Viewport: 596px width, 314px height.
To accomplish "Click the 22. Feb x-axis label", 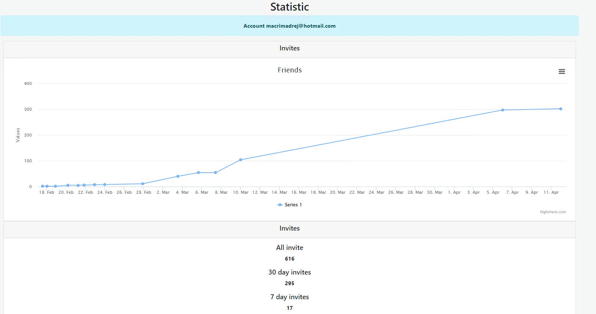I will coord(85,192).
